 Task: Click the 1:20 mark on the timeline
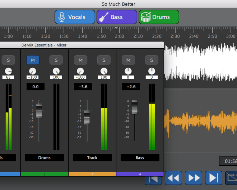pos(46,36)
